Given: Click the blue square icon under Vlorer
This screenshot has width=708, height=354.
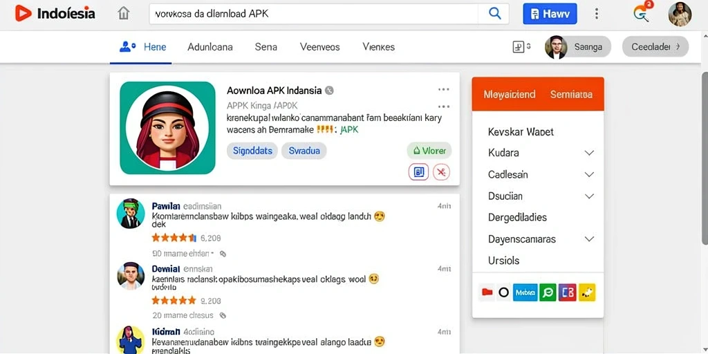Looking at the screenshot, I should click(418, 172).
